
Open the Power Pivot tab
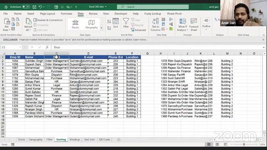tap(174, 14)
